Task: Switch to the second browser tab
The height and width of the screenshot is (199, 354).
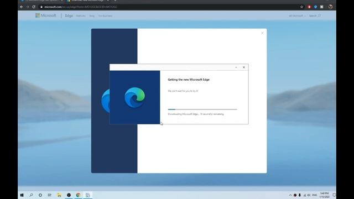Action: (x=87, y=1)
